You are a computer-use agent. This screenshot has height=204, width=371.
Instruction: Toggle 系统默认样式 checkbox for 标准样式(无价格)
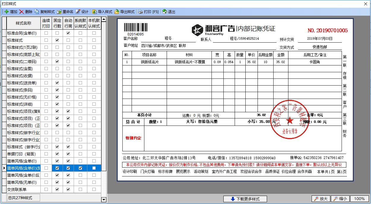point(80,97)
